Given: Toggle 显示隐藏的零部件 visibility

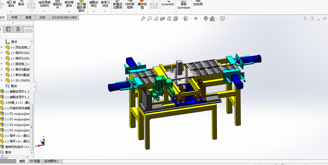Looking at the screenshot, I should [x=81, y=7].
